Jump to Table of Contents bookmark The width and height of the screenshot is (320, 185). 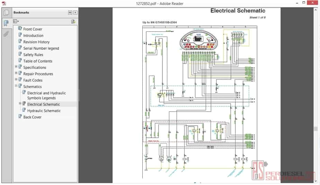38,61
